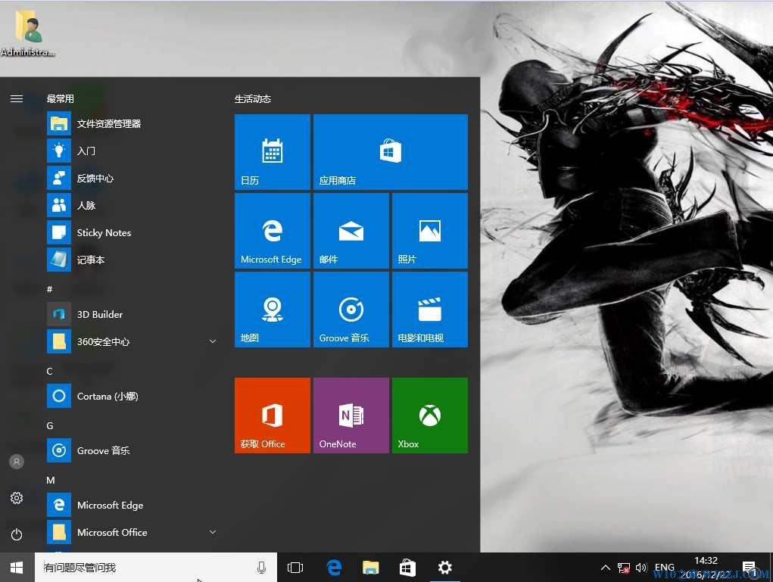Select the Administrator desktop icon
This screenshot has height=582, width=773.
point(27,33)
